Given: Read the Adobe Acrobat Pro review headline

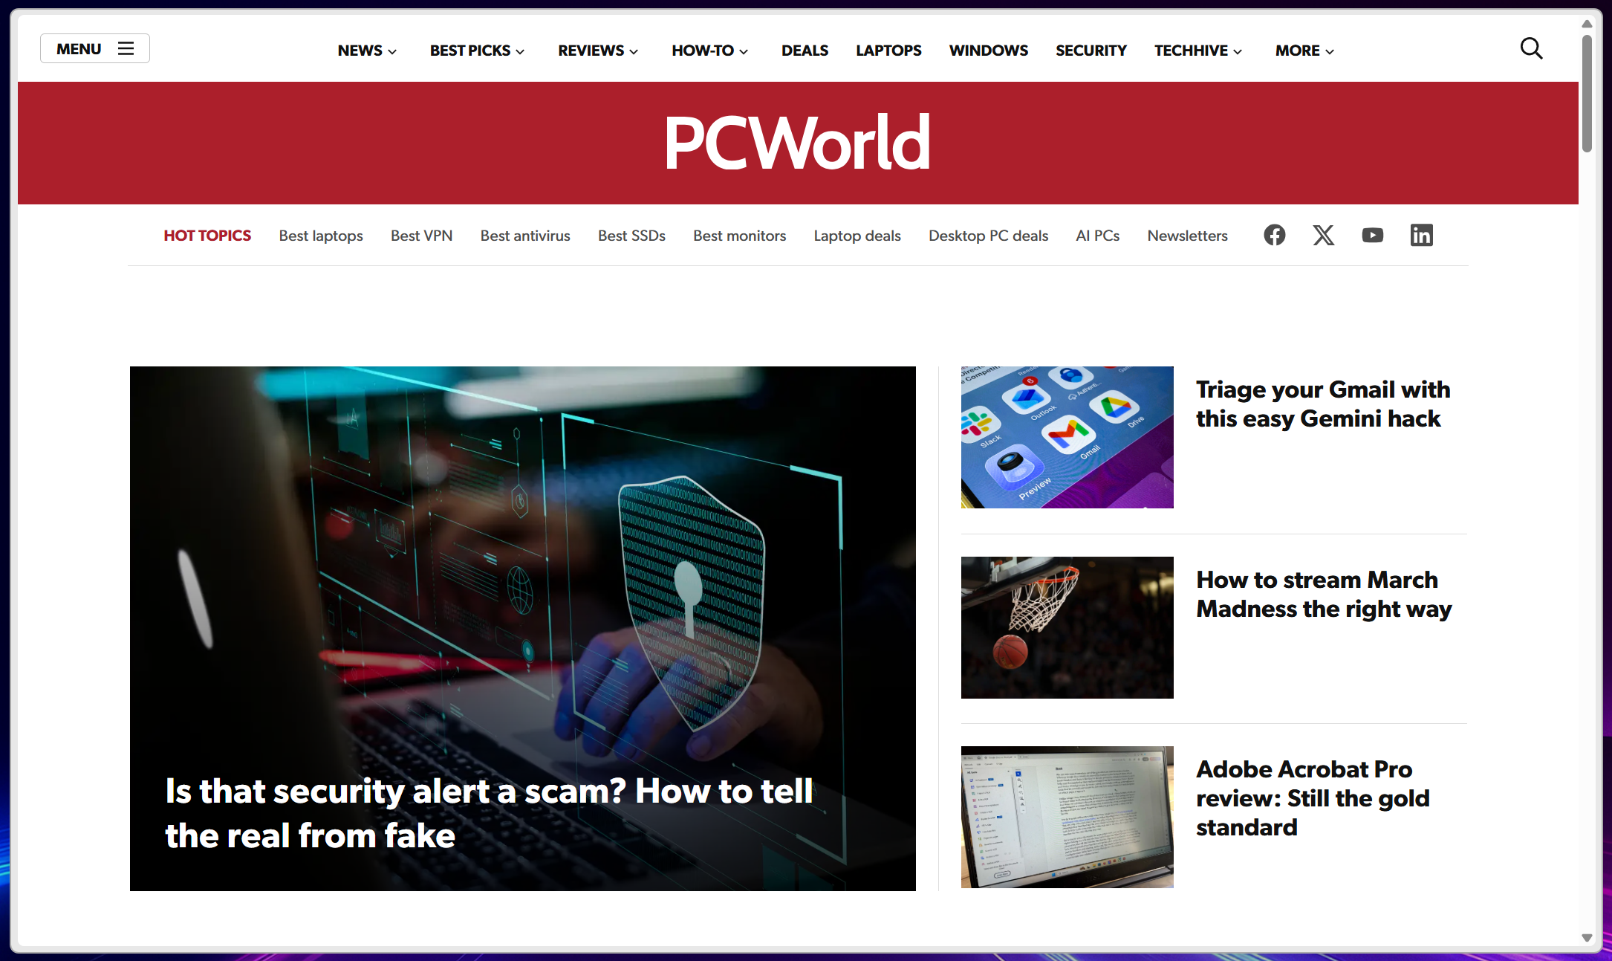Looking at the screenshot, I should click(1312, 797).
